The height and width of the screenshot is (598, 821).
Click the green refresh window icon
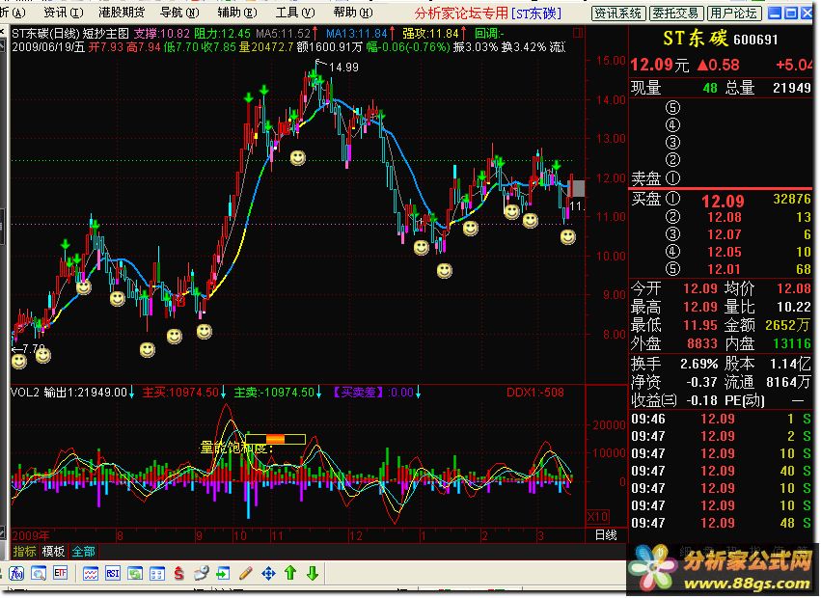134,573
